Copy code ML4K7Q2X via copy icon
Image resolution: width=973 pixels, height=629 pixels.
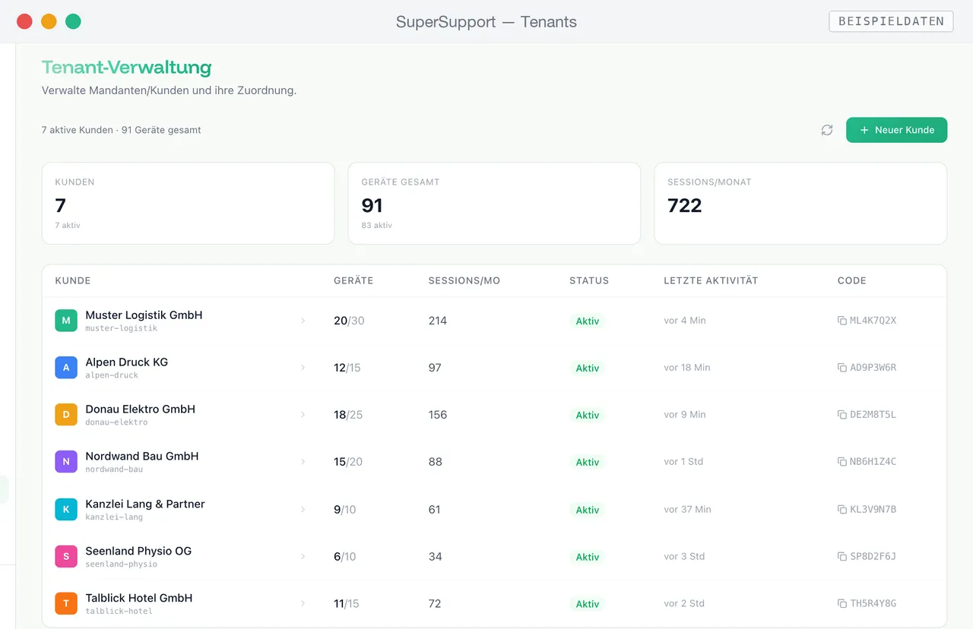pyautogui.click(x=842, y=321)
